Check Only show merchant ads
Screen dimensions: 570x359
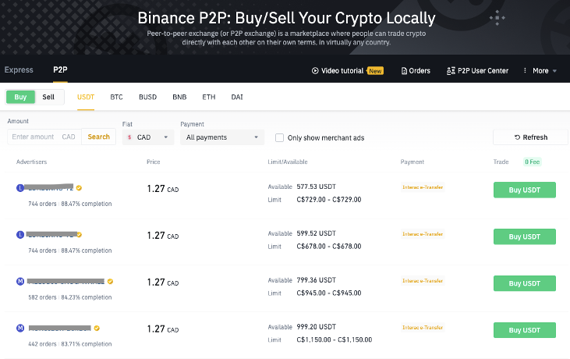point(279,138)
